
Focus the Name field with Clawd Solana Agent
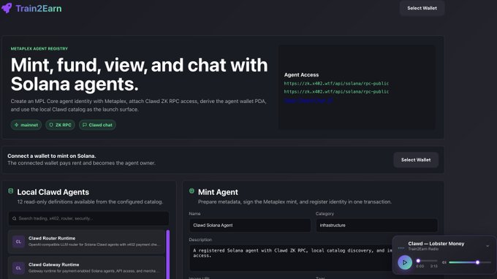(x=250, y=225)
